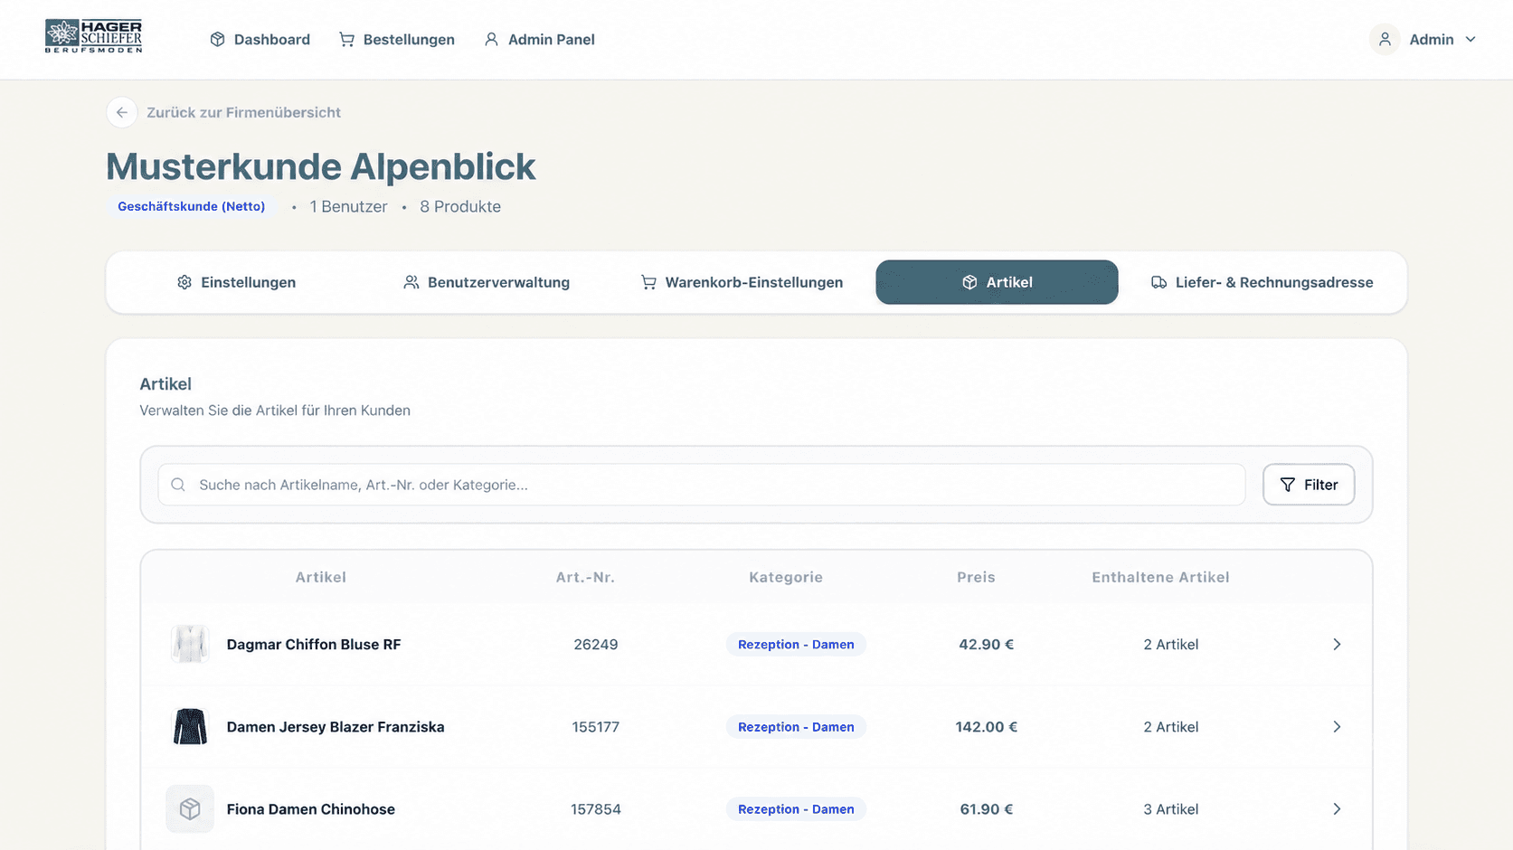Click the magnifier icon in search
The image size is (1513, 850).
tap(178, 485)
